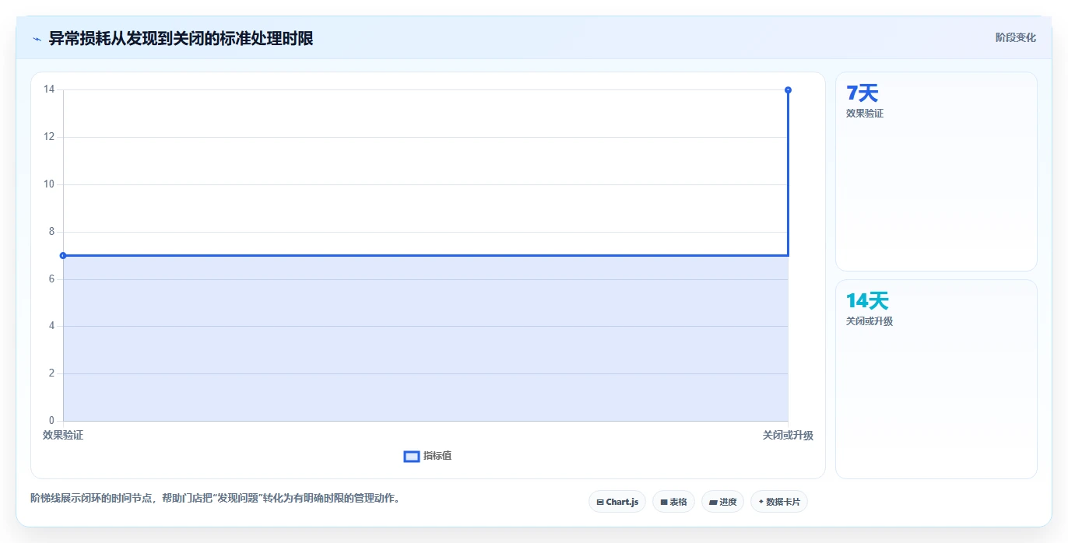Screen dimensions: 1068x543
Task: Click the Chart.js tag chip
Action: click(x=617, y=502)
